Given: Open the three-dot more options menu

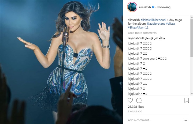Looking at the screenshot, I should coord(185,120).
